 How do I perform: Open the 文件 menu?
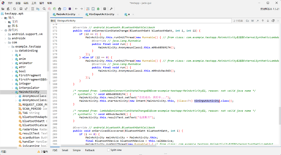[x=10, y=3]
